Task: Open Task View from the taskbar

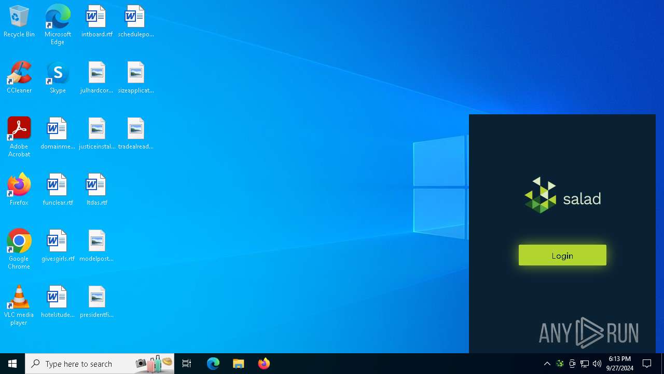Action: click(187, 364)
